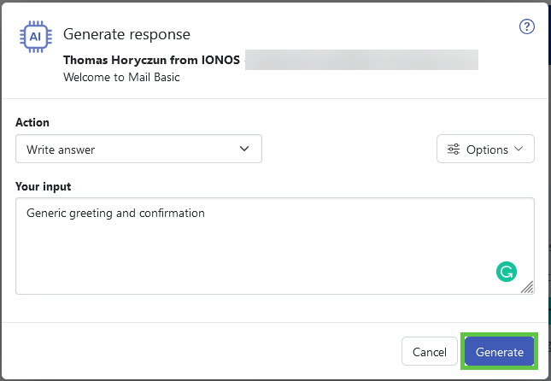Focus the Your input text area
Viewport: 551px width, 381px height.
pos(275,246)
